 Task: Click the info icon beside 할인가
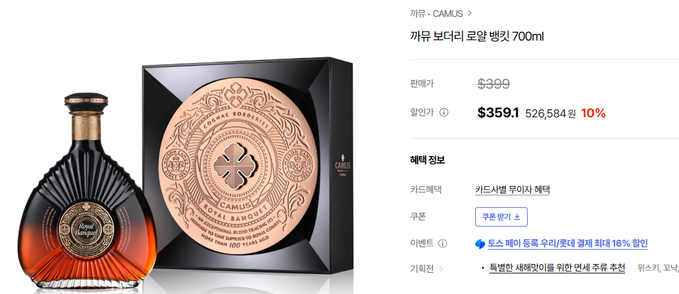tap(444, 113)
